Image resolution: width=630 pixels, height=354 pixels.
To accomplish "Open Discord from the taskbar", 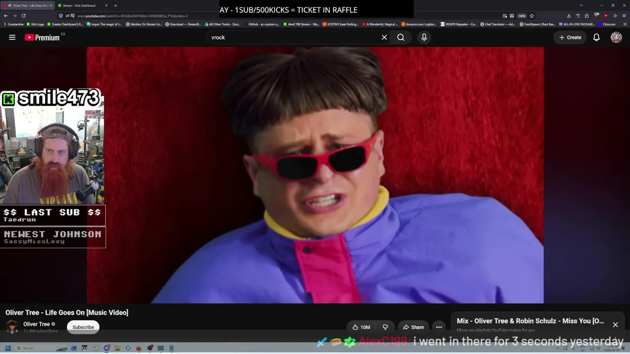I will click(x=106, y=348).
